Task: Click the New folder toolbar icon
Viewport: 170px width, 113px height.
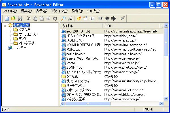Action: click(79, 18)
